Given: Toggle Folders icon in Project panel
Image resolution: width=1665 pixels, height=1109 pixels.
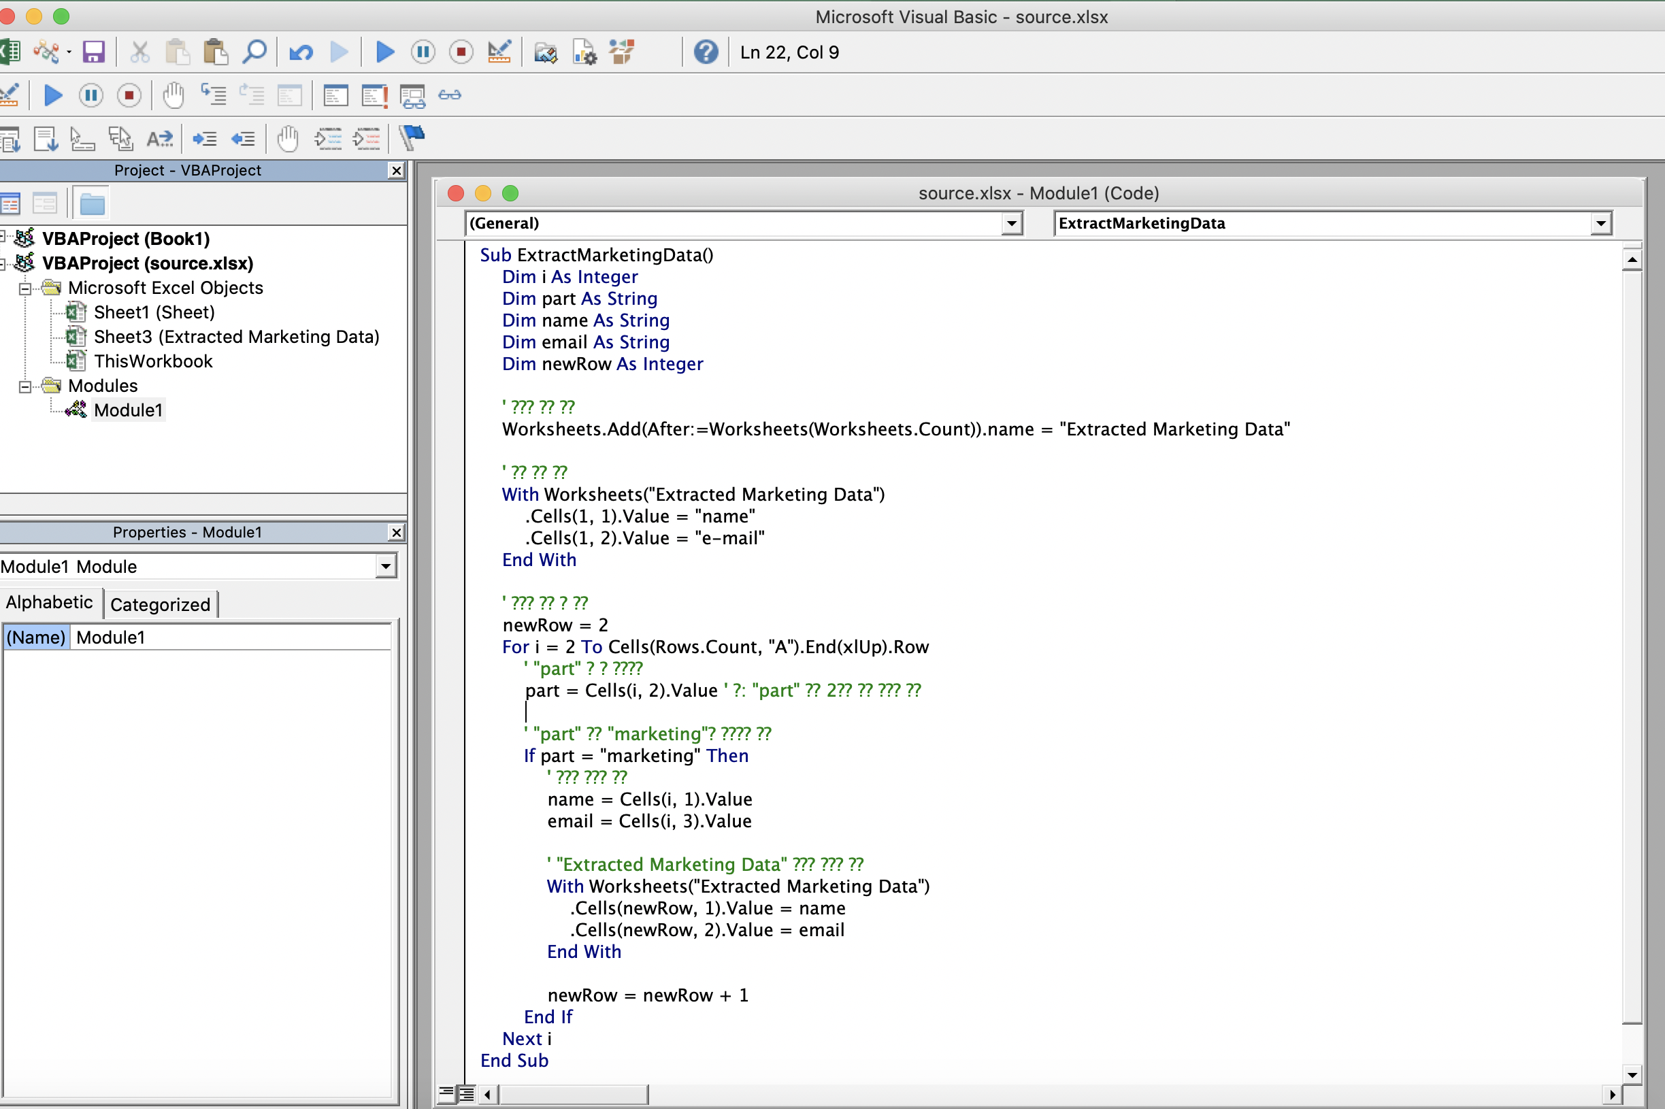Looking at the screenshot, I should coord(92,203).
